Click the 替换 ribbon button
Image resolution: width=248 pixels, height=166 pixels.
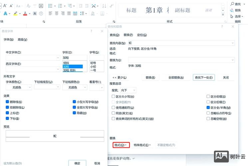coord(235,10)
